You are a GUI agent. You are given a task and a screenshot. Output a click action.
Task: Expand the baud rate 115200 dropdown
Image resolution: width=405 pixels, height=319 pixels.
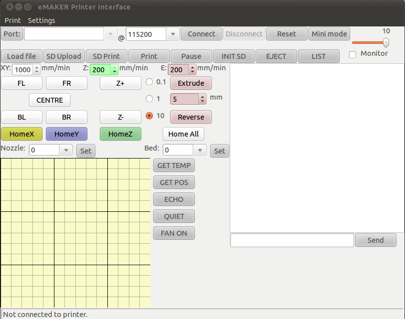click(172, 34)
